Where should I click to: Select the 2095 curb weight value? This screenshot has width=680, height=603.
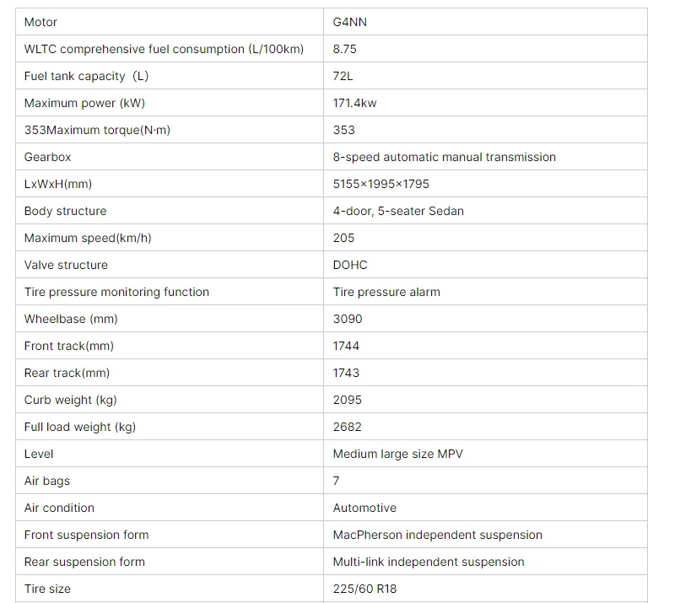pos(347,400)
